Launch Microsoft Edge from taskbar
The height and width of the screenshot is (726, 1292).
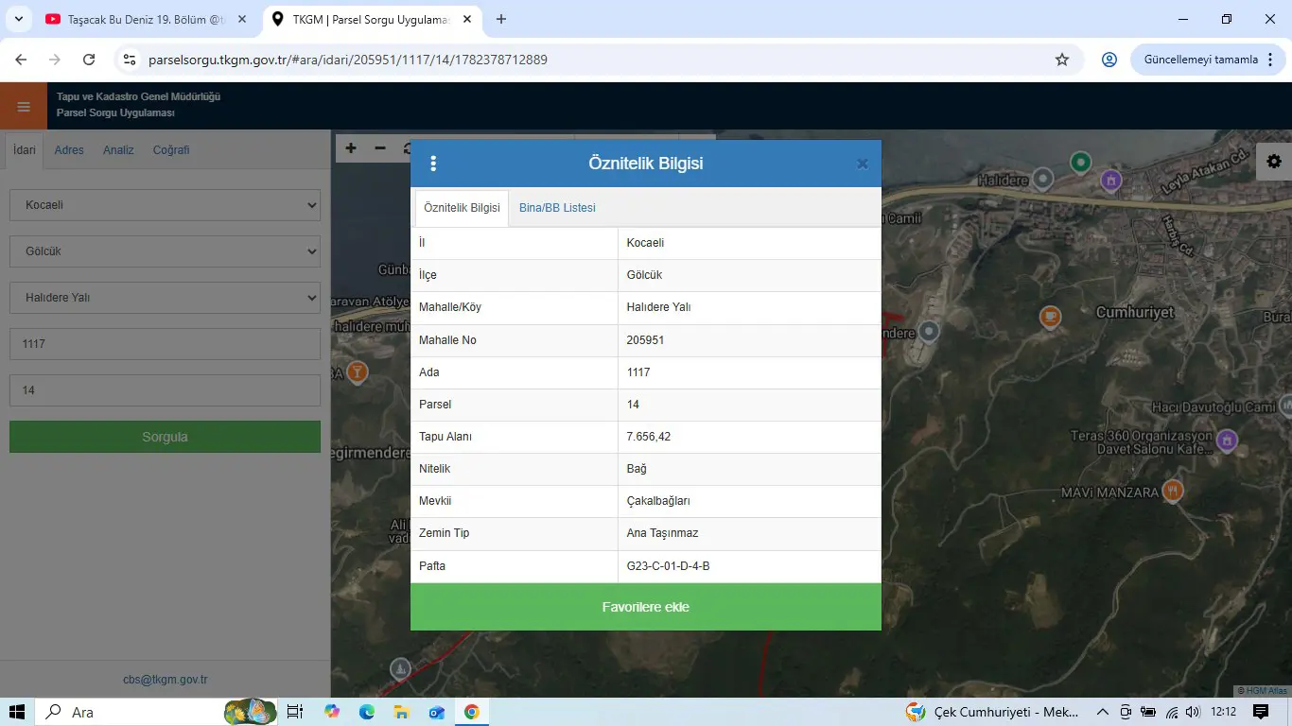point(366,712)
